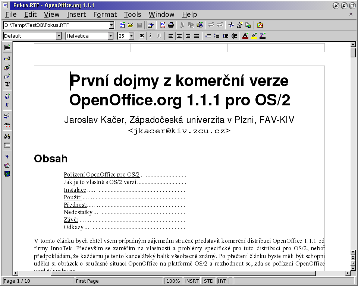The image size is (358, 286).
Task: Follow the Přednosti contents link
Action: click(76, 204)
